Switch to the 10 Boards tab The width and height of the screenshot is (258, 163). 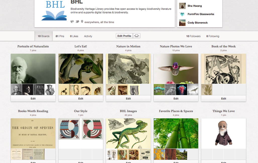44,36
